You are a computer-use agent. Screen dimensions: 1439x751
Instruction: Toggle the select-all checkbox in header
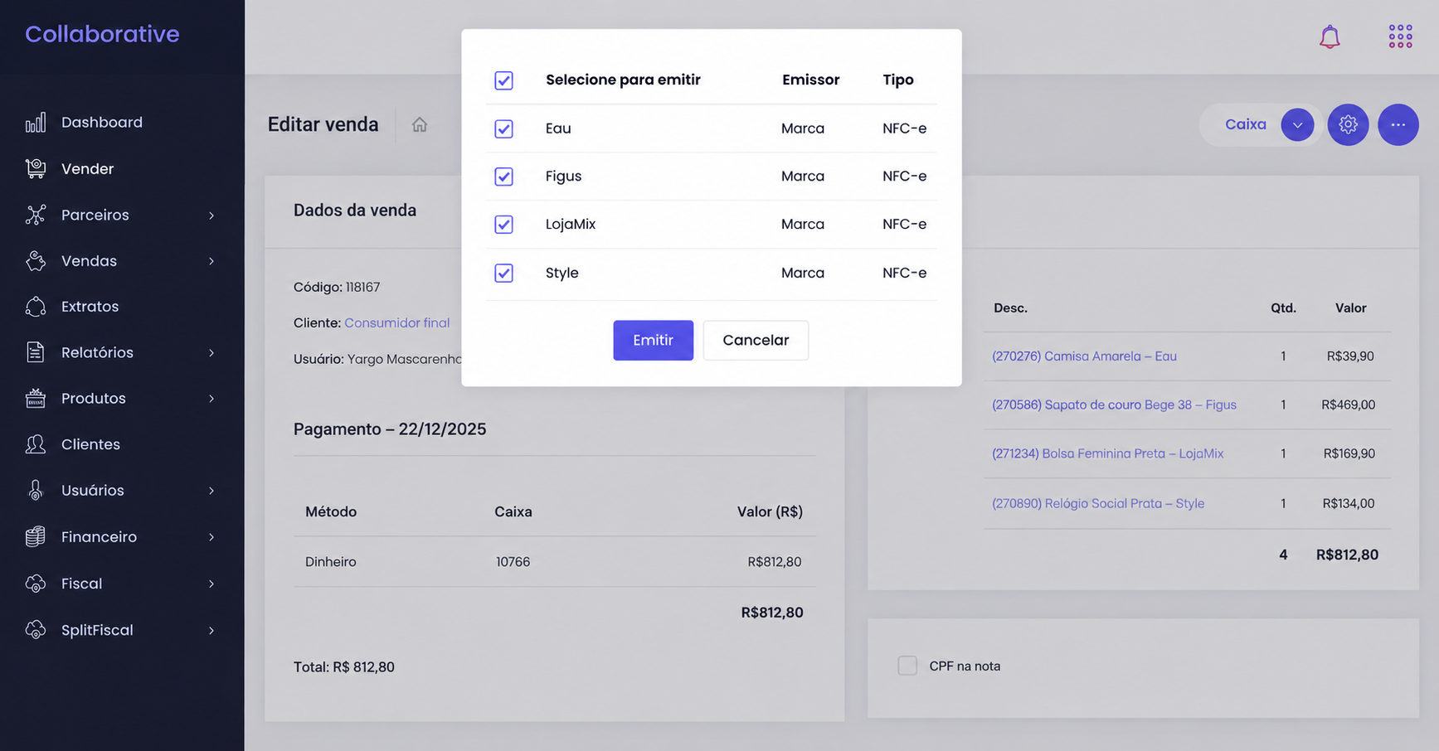503,80
